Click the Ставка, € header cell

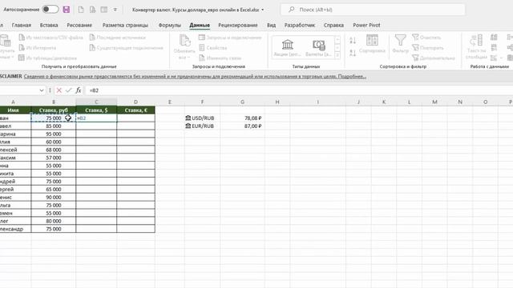pos(135,110)
